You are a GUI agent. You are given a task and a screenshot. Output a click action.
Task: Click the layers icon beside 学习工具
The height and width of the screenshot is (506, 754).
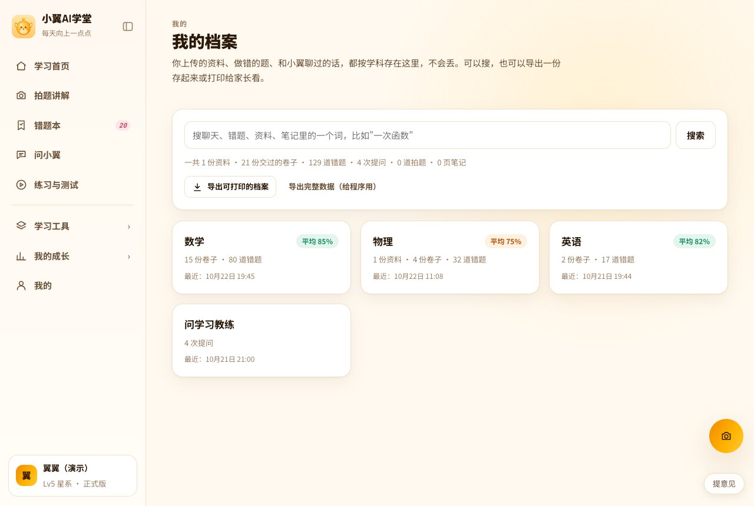click(21, 226)
